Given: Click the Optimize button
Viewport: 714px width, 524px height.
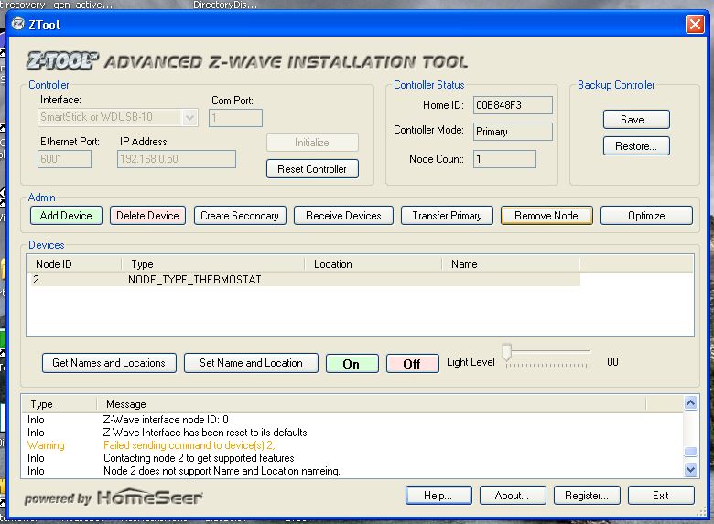Looking at the screenshot, I should pyautogui.click(x=646, y=216).
